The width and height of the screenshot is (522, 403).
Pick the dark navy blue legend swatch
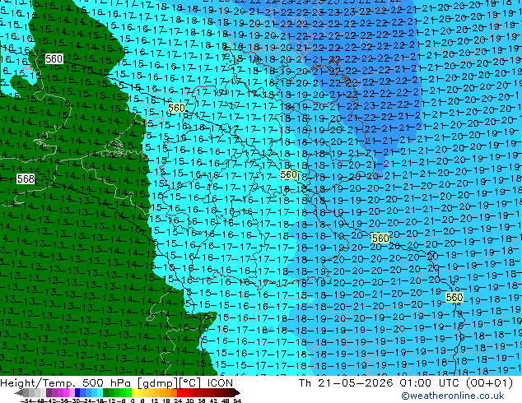click(x=77, y=393)
